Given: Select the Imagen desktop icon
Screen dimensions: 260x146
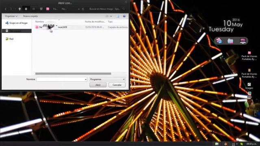Looking at the screenshot, I should pyautogui.click(x=249, y=86).
